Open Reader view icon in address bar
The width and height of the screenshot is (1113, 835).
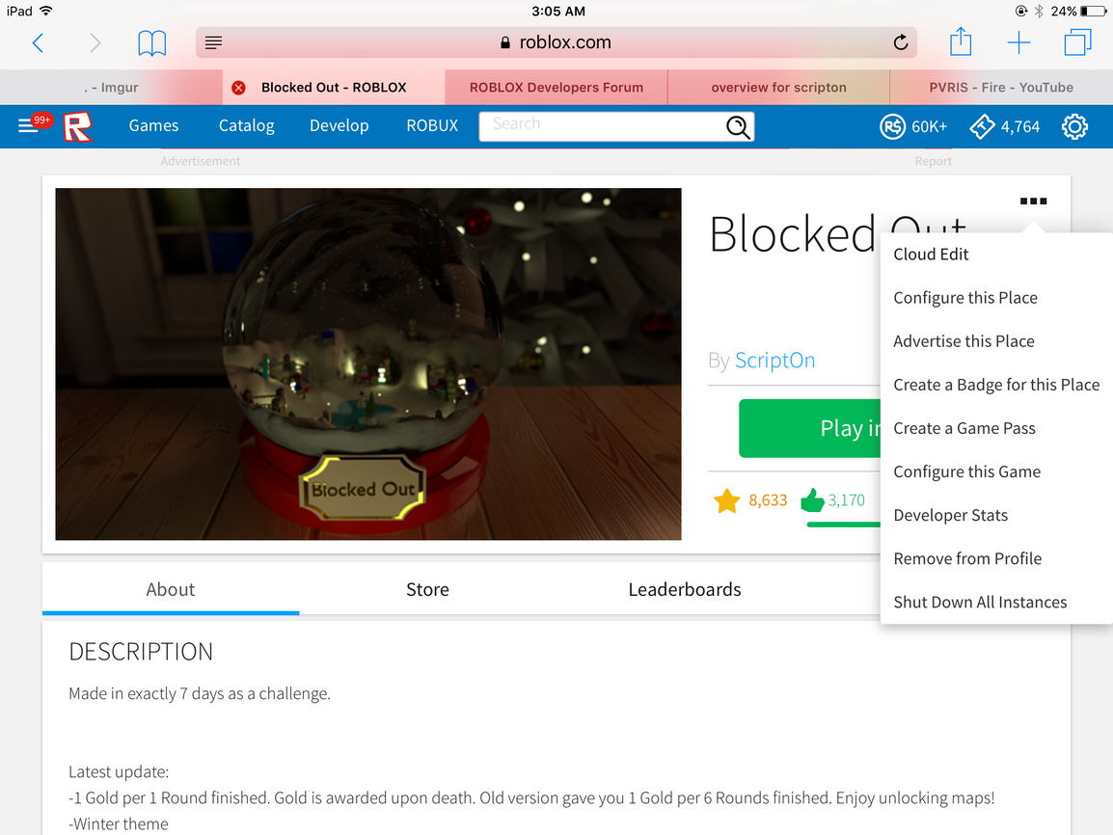(x=214, y=42)
